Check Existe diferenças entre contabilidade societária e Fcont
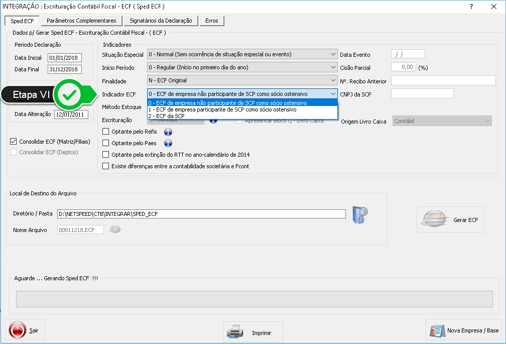 coord(105,166)
